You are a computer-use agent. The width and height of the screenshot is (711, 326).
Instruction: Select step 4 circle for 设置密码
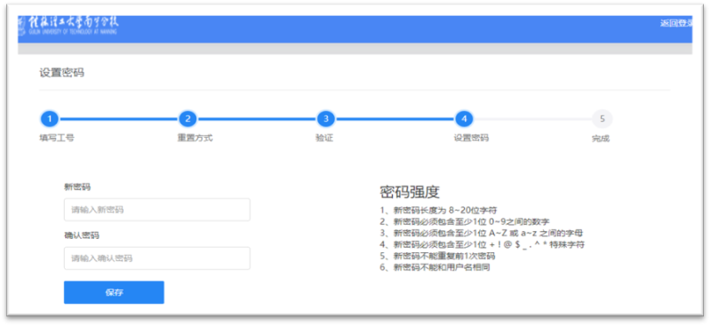464,119
